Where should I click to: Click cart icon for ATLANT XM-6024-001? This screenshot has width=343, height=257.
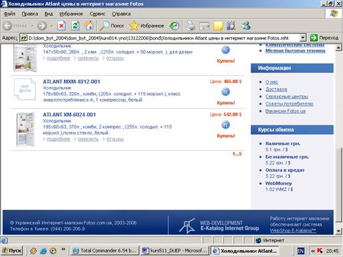point(225,125)
